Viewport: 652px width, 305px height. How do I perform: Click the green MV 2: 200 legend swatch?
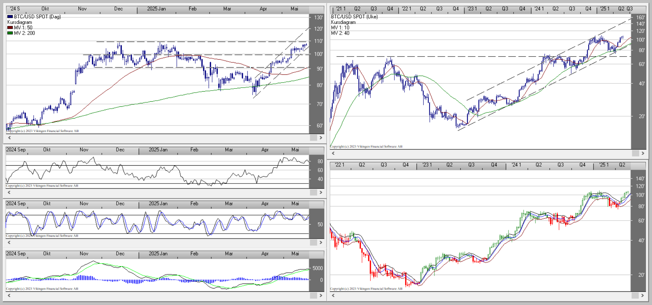tap(10, 33)
